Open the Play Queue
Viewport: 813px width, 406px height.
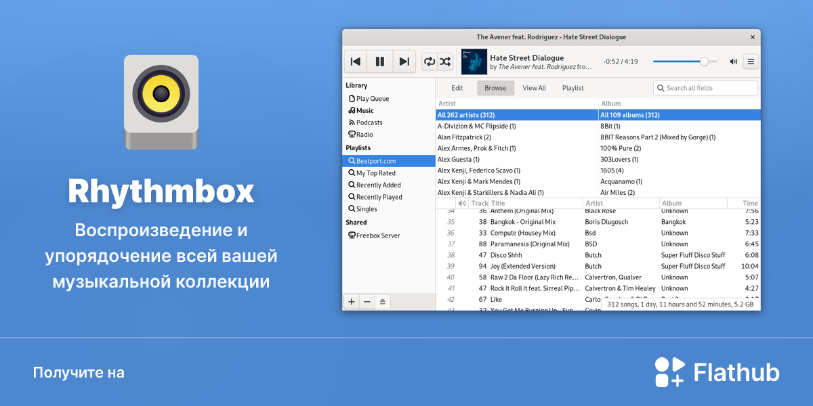[x=389, y=99]
